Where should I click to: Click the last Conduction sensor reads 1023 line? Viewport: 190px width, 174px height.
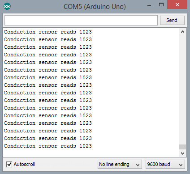(48, 146)
